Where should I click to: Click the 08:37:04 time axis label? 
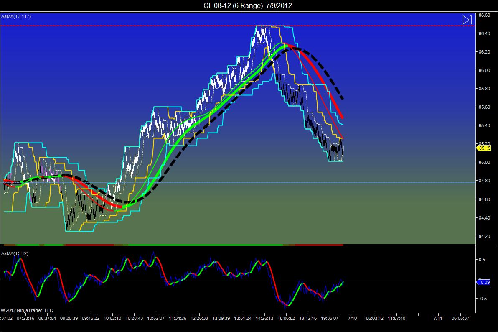click(47, 318)
